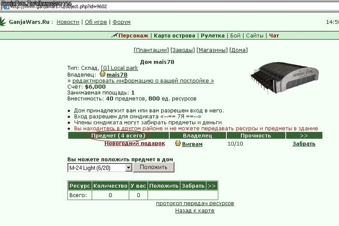The width and height of the screenshot is (339, 226).
Task: Click the syndicate badge icon next to Вигвам
Action: [x=178, y=143]
